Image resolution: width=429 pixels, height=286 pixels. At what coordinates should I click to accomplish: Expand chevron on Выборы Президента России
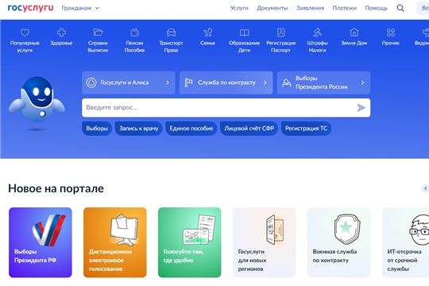[x=363, y=83]
